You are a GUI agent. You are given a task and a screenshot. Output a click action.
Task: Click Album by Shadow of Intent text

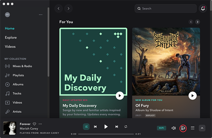(154, 110)
